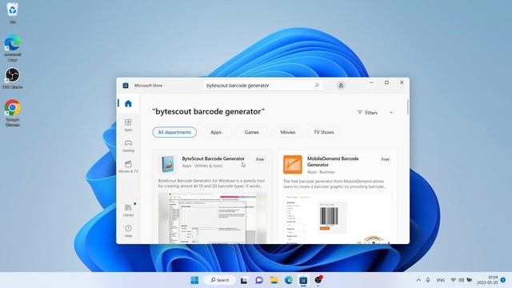
Task: Select the TV Shows filter tab
Action: click(323, 132)
